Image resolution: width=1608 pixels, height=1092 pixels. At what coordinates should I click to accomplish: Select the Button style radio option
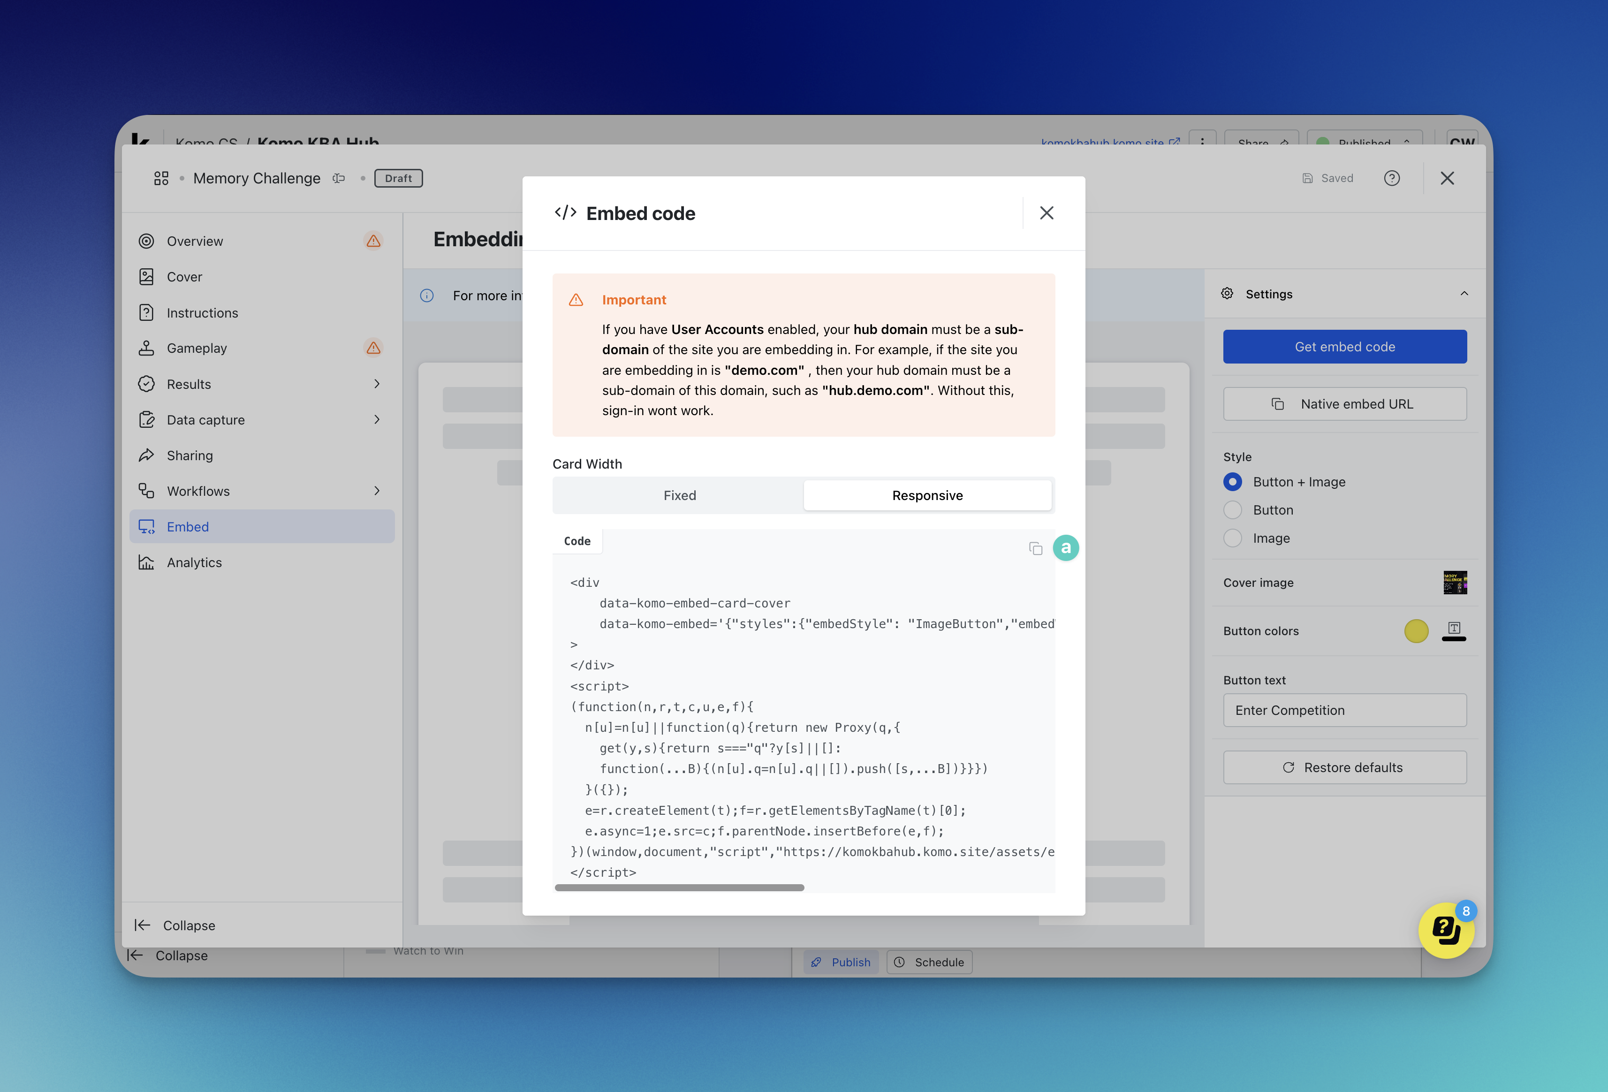[x=1232, y=510]
